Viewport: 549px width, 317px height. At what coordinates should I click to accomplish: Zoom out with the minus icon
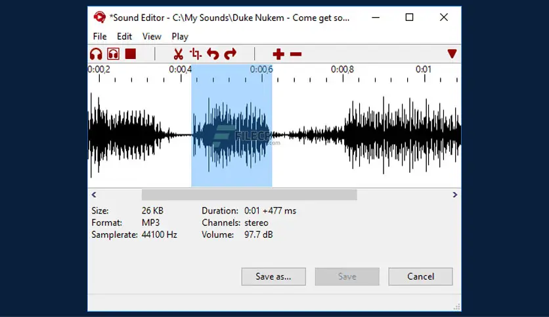click(x=296, y=54)
